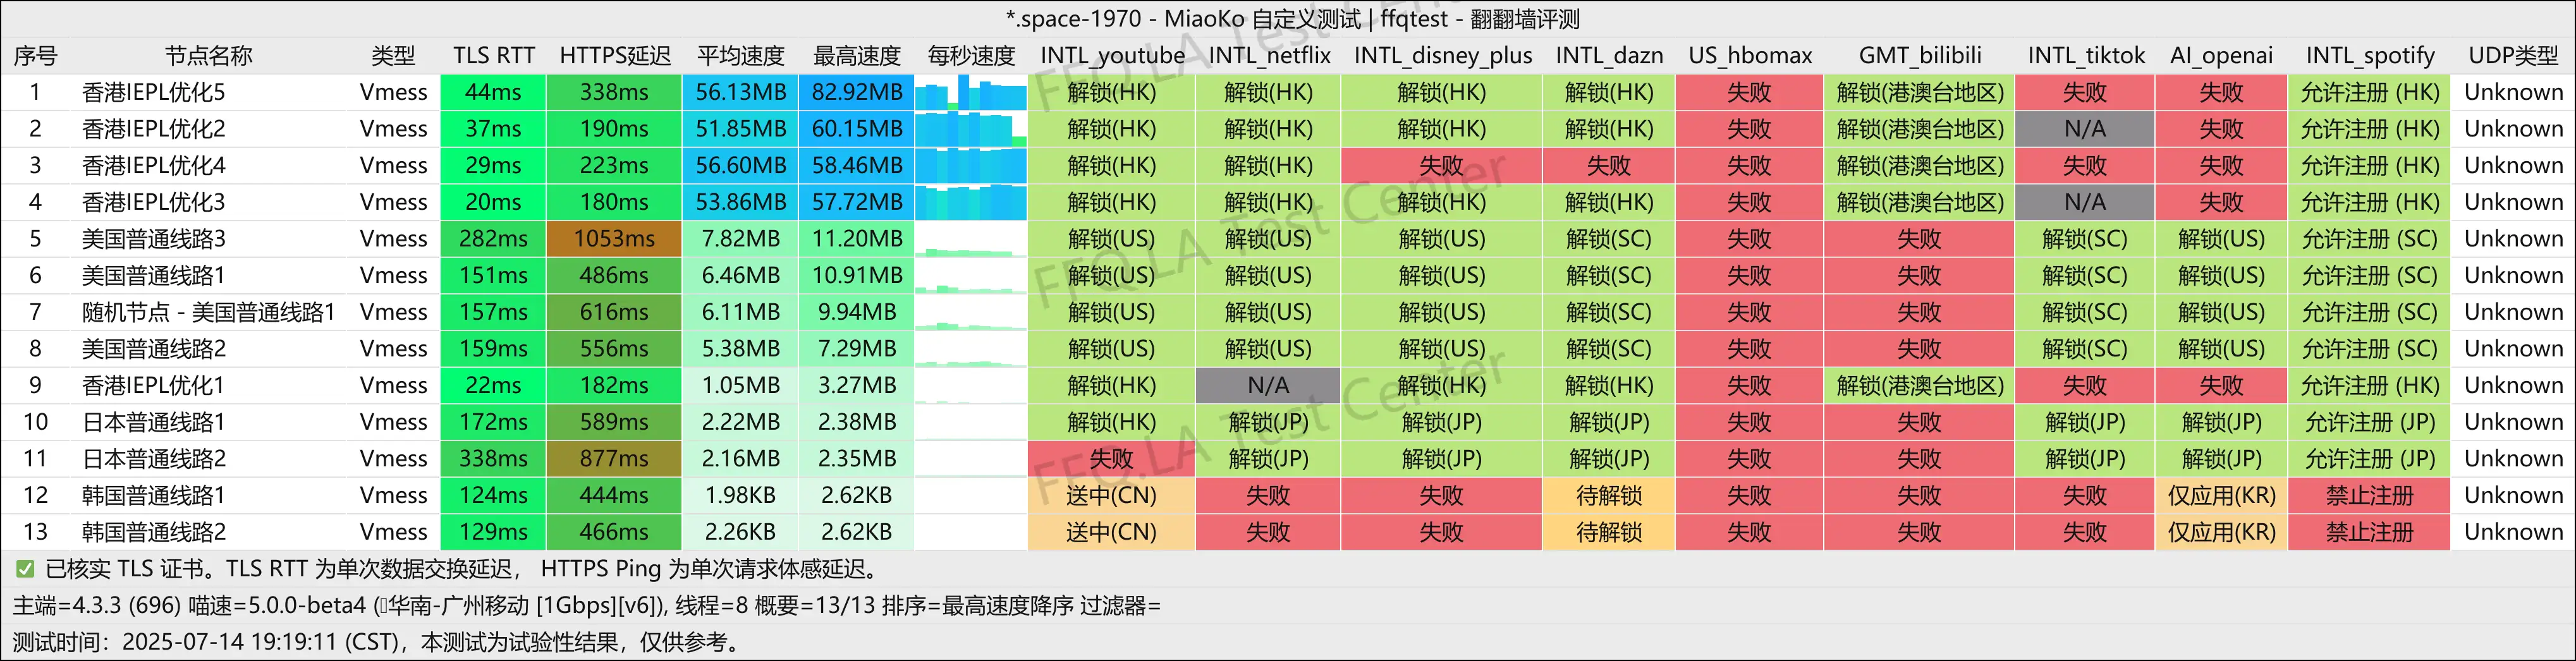This screenshot has height=661, width=2576.
Task: Click the INTL_netflix column header
Action: point(1269,56)
